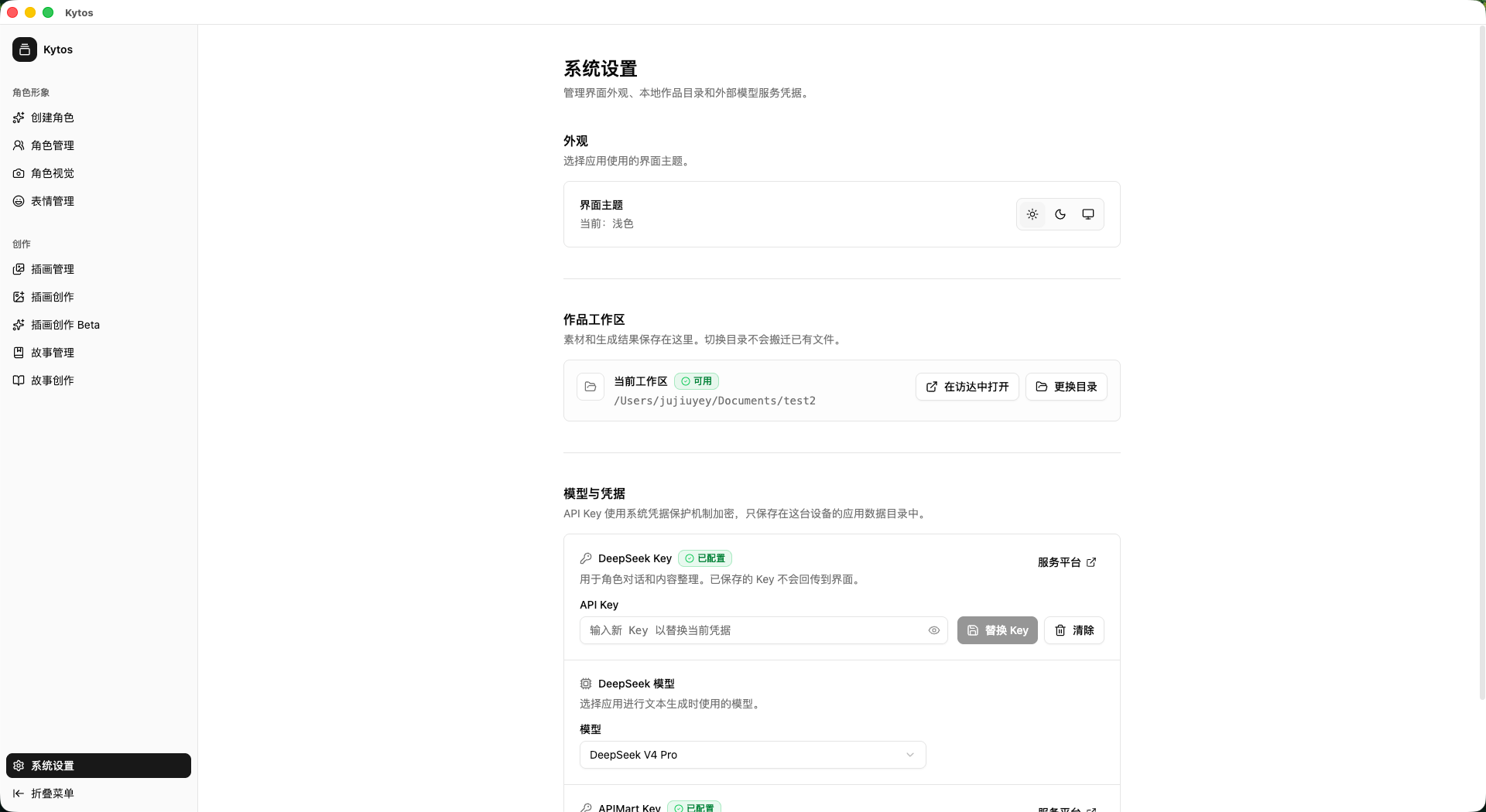The image size is (1486, 812).
Task: Click the 当前：浅色 theme status text
Action: (x=607, y=223)
